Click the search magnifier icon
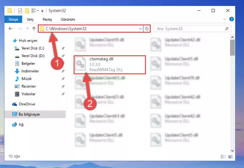The width and height of the screenshot is (244, 168). [227, 29]
